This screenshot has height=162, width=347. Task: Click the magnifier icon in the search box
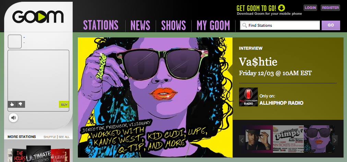pyautogui.click(x=244, y=25)
